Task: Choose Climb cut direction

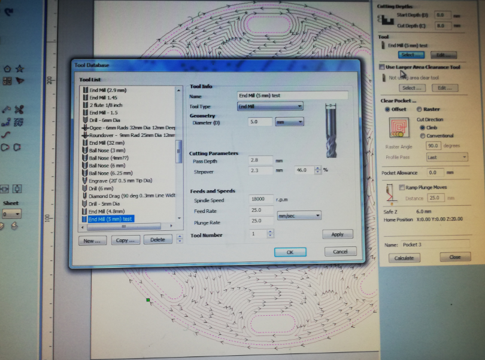Action: [422, 127]
